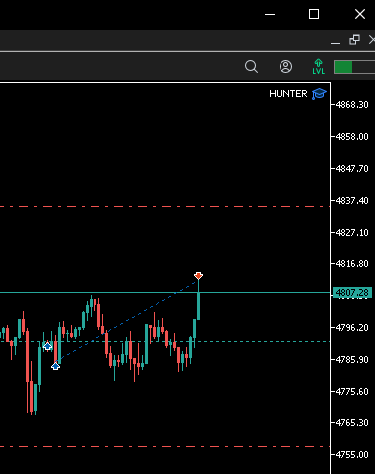
Task: Click the 4796.20 price scale label
Action: 352,328
